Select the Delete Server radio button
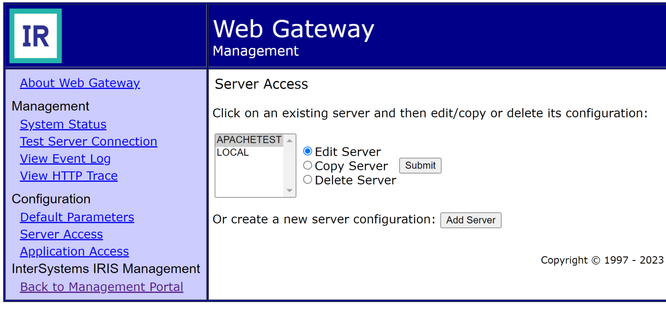Viewport: 666px width, 315px height. point(308,179)
